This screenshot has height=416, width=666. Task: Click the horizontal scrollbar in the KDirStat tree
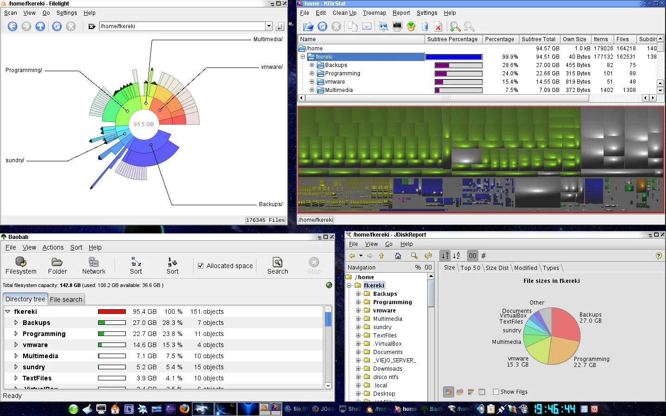coord(447,98)
